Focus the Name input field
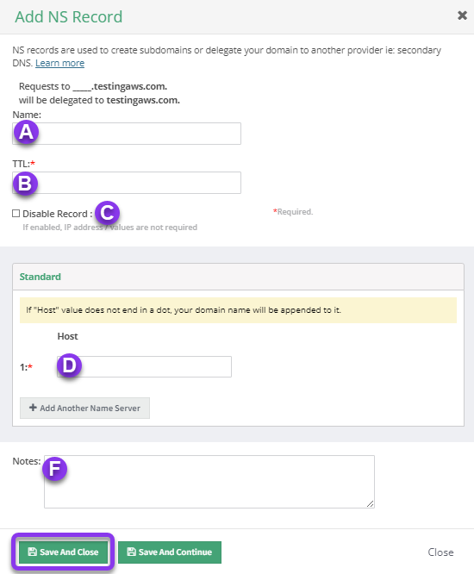Screen dimensions: 474x574 [127, 134]
